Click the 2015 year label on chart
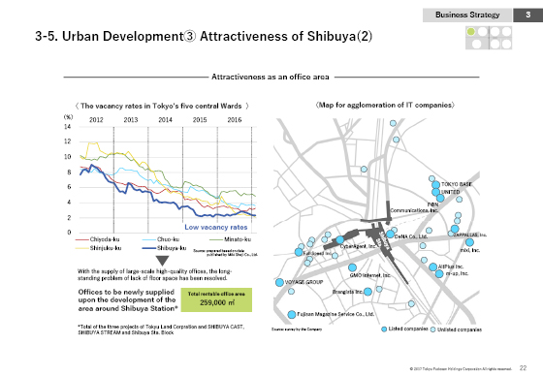Screen dimensions: 543x376 click(200, 120)
